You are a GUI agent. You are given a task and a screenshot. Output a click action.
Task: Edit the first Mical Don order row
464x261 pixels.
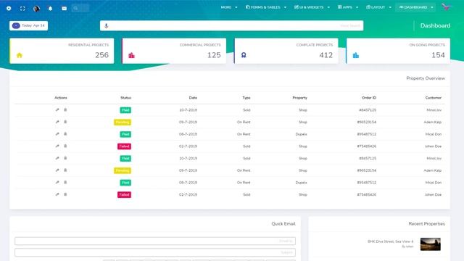[x=57, y=134]
